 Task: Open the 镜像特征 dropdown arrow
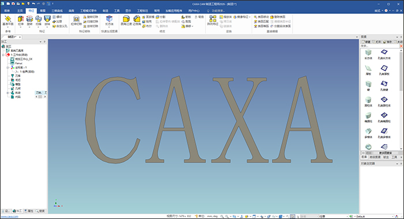click(250, 17)
